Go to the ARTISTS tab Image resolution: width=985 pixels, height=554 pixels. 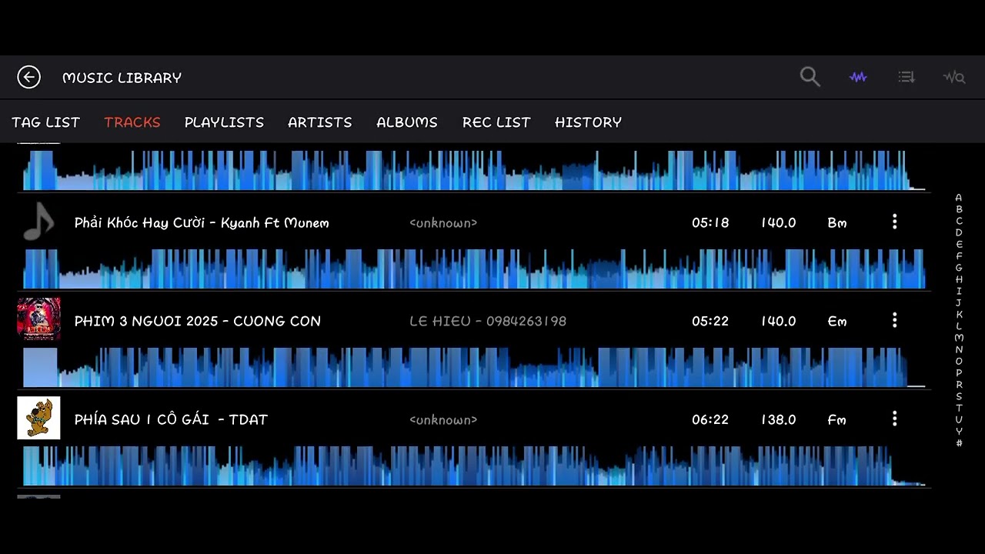click(x=320, y=122)
